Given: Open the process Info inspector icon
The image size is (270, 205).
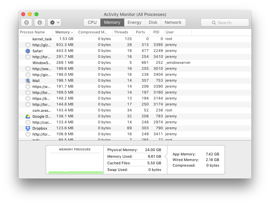Looking at the screenshot, I should click(40, 22).
